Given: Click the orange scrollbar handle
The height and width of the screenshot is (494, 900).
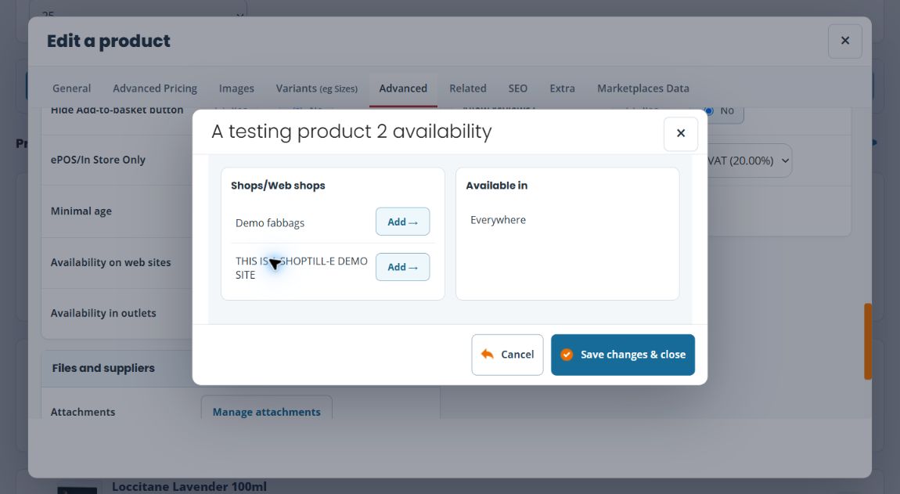Looking at the screenshot, I should (x=868, y=341).
